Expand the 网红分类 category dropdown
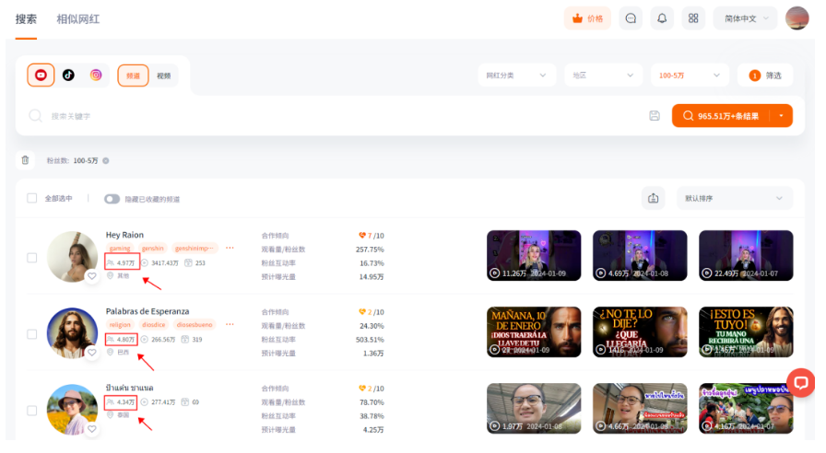This screenshot has height=453, width=826. (517, 75)
